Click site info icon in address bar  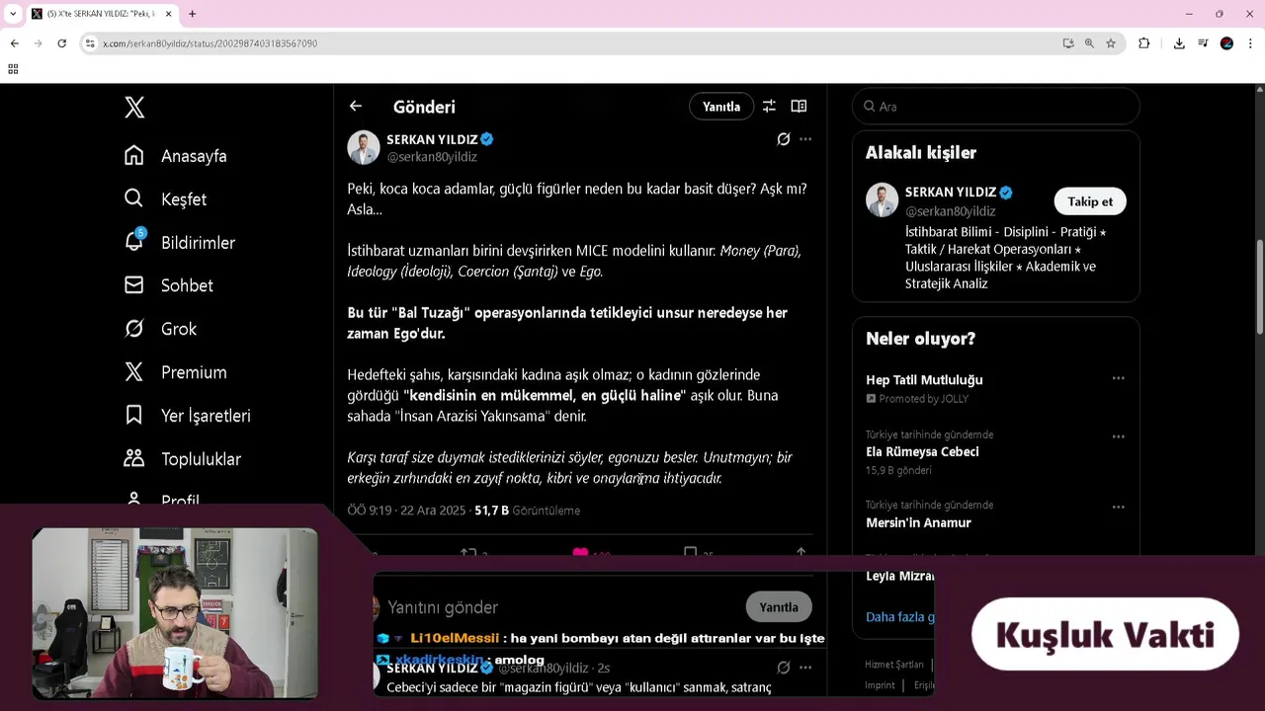coord(90,43)
